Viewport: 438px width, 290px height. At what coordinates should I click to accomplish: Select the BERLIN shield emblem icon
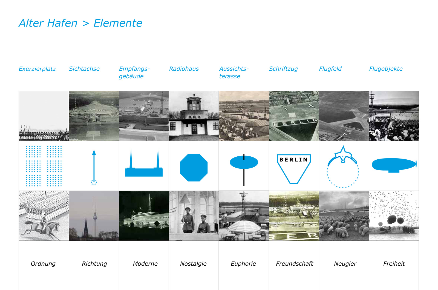[294, 168]
